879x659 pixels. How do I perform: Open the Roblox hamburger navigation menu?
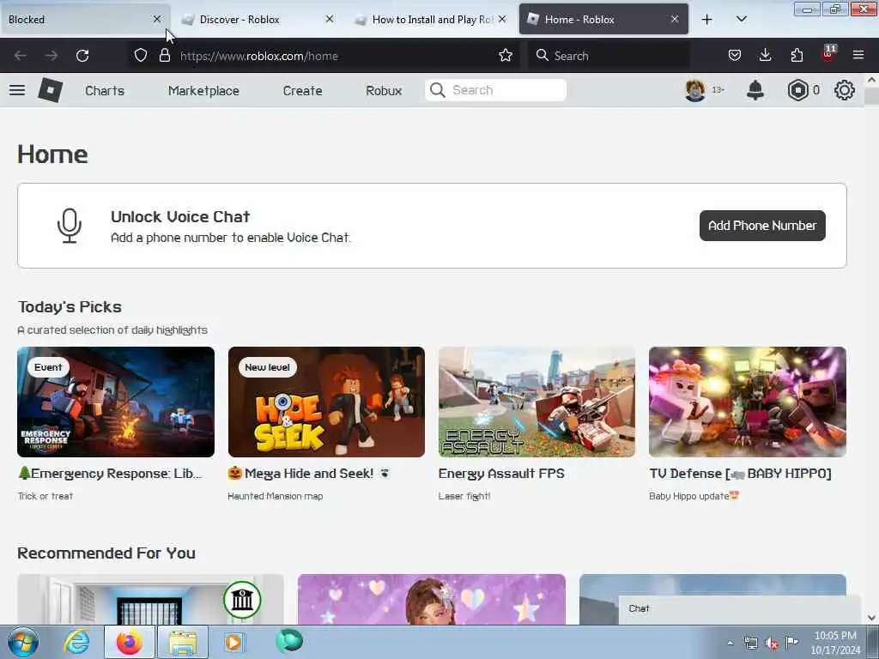tap(17, 90)
